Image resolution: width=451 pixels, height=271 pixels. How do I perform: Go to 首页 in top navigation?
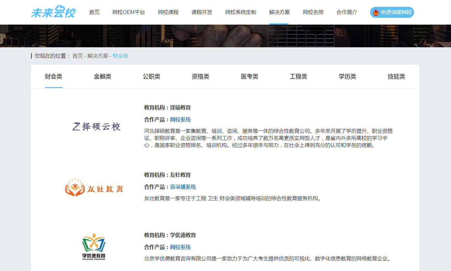[x=94, y=12]
